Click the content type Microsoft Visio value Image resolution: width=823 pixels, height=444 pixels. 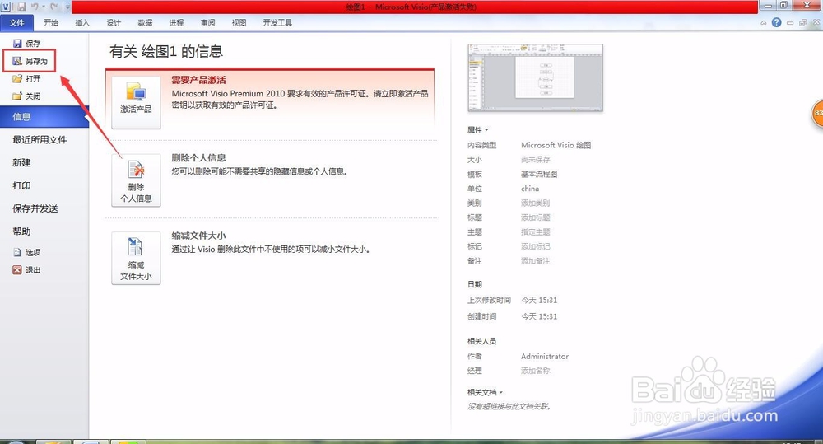pos(556,145)
